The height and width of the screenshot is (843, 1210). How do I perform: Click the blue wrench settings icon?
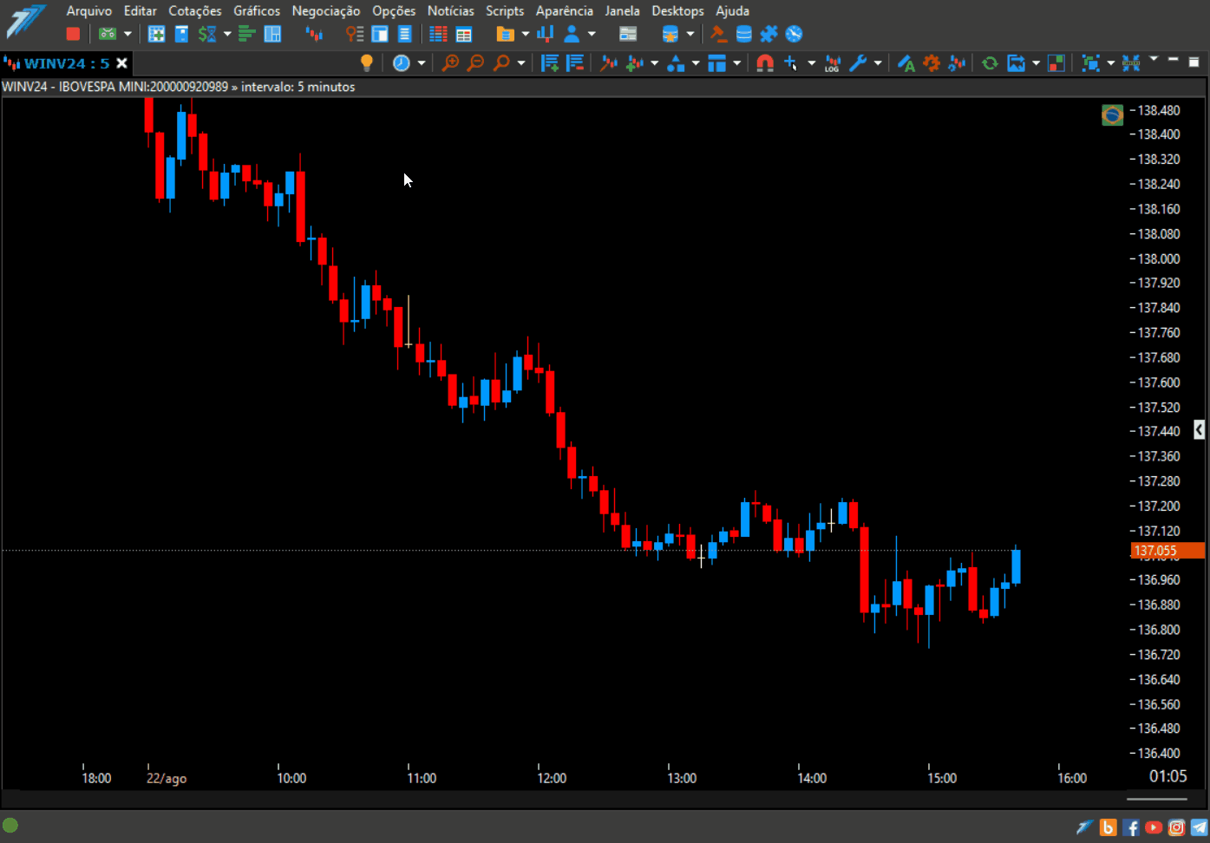point(858,62)
